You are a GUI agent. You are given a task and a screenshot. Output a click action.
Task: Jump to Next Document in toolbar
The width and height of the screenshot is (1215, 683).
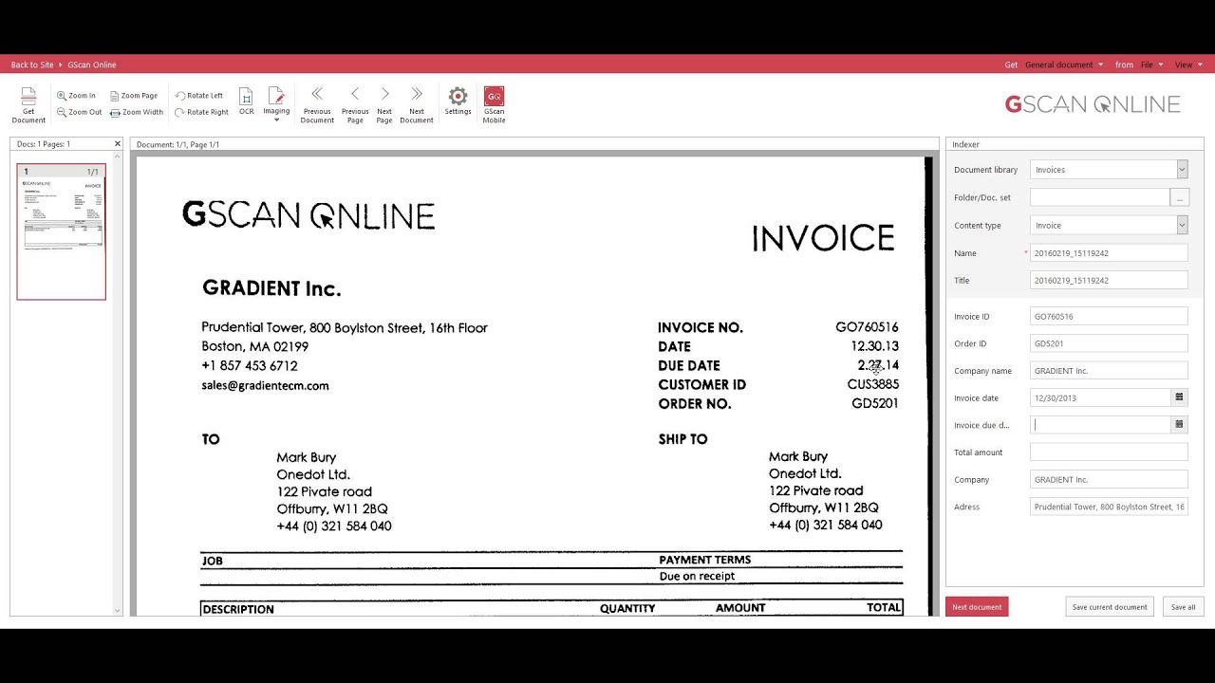click(x=417, y=104)
